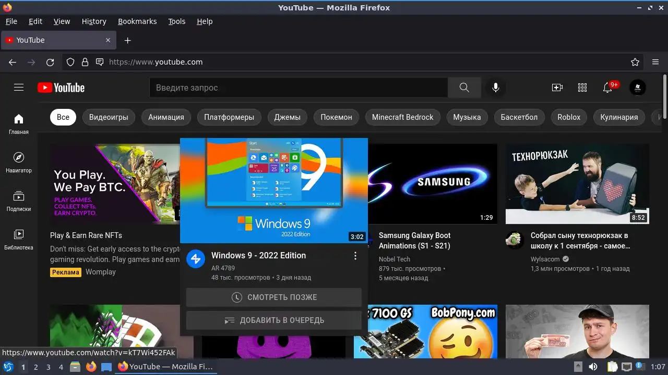Select the Анимация filter chip
This screenshot has height=375, width=668.
tap(166, 117)
